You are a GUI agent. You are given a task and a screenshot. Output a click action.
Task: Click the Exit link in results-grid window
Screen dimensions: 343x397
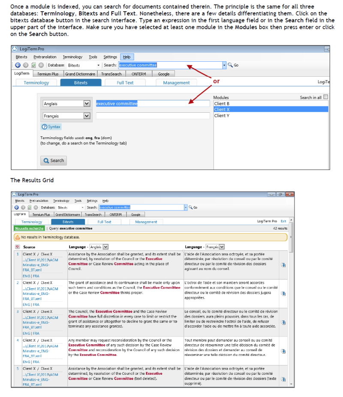[283, 221]
